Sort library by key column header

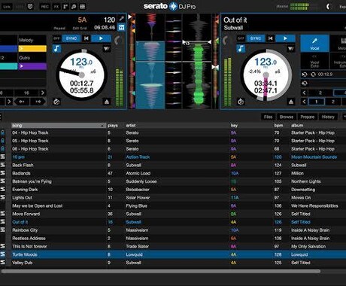(234, 126)
